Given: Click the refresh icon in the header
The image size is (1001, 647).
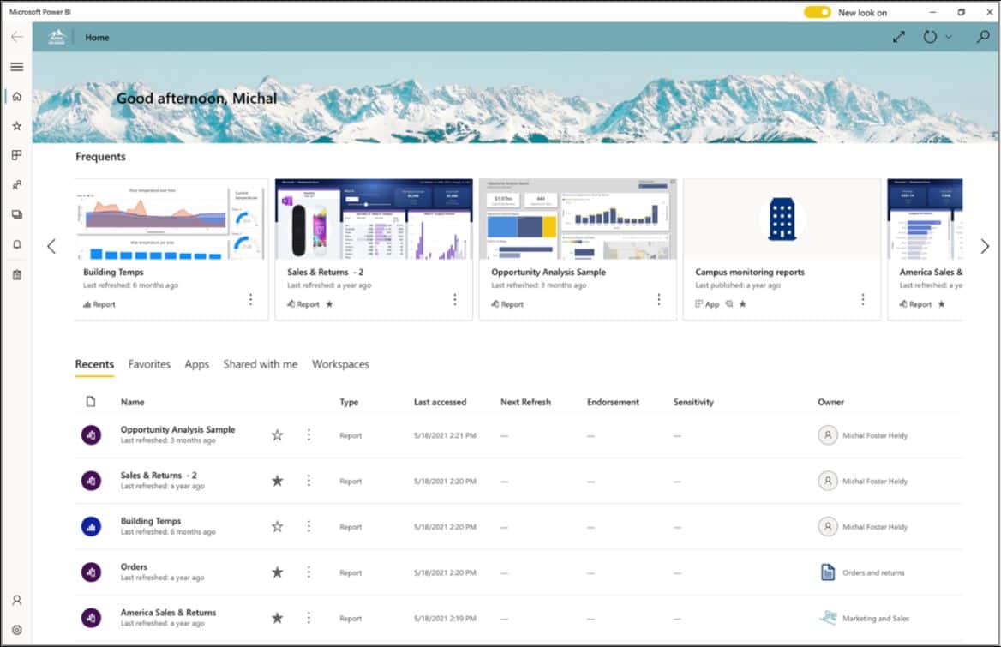Looking at the screenshot, I should tap(930, 37).
